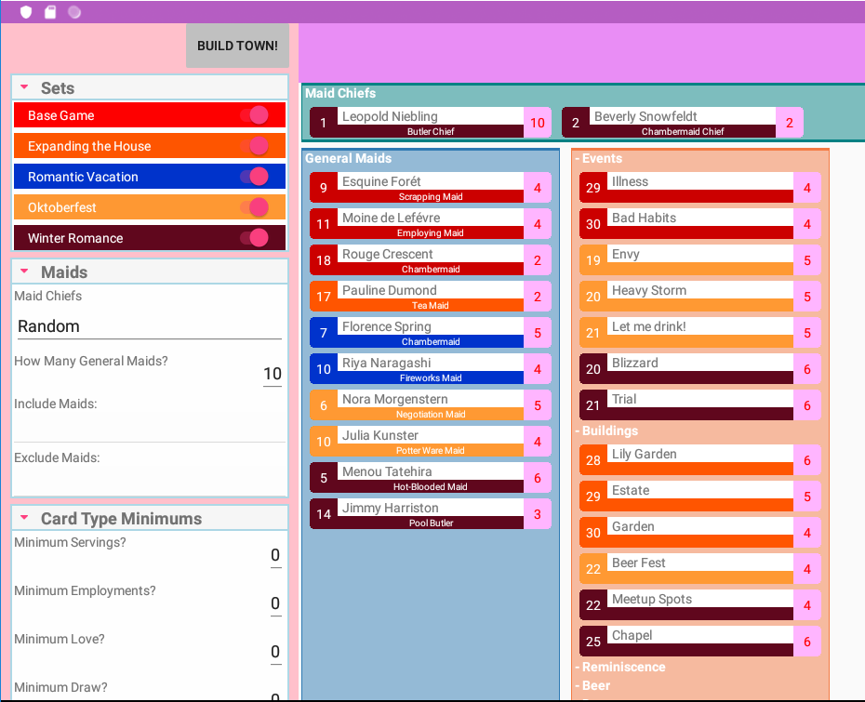The height and width of the screenshot is (702, 865).
Task: Edit the Minimum Love value
Action: click(275, 653)
